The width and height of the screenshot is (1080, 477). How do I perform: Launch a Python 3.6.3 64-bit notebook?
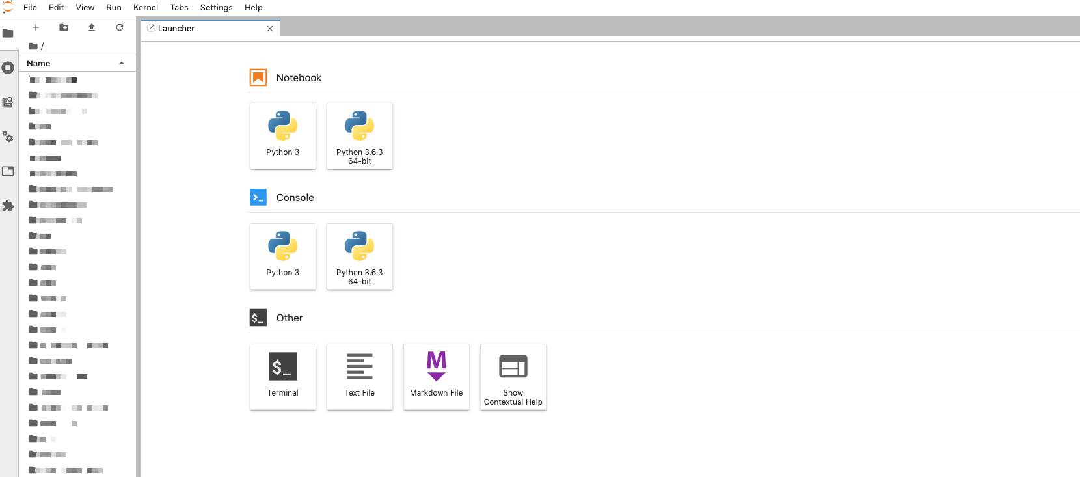click(x=360, y=136)
